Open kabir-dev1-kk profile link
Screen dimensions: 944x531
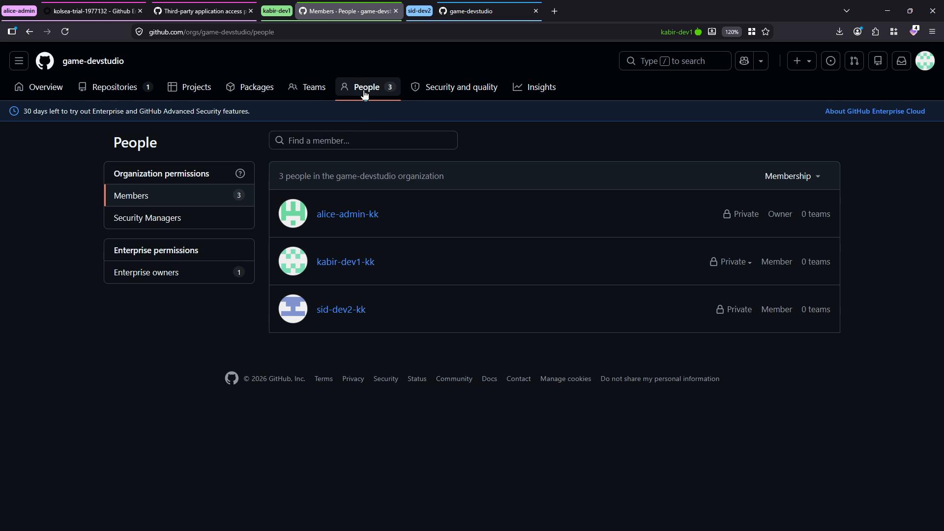(x=346, y=262)
